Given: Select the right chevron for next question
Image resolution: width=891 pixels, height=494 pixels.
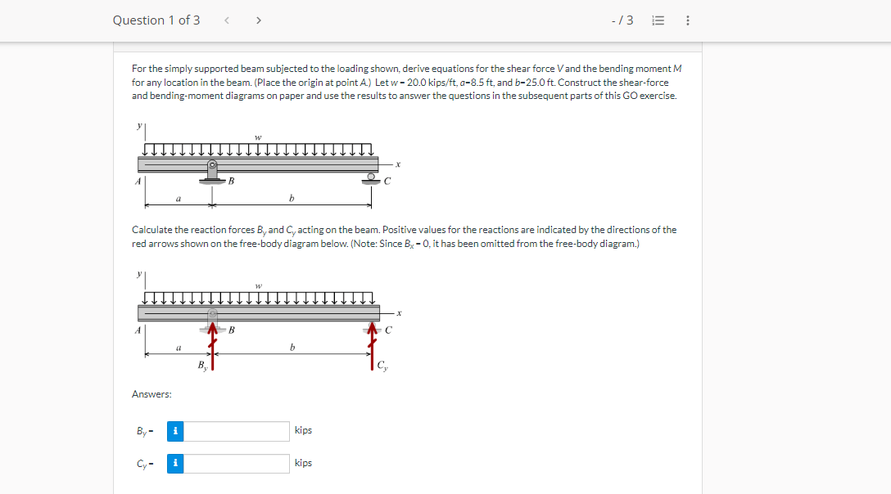Looking at the screenshot, I should click(x=258, y=20).
